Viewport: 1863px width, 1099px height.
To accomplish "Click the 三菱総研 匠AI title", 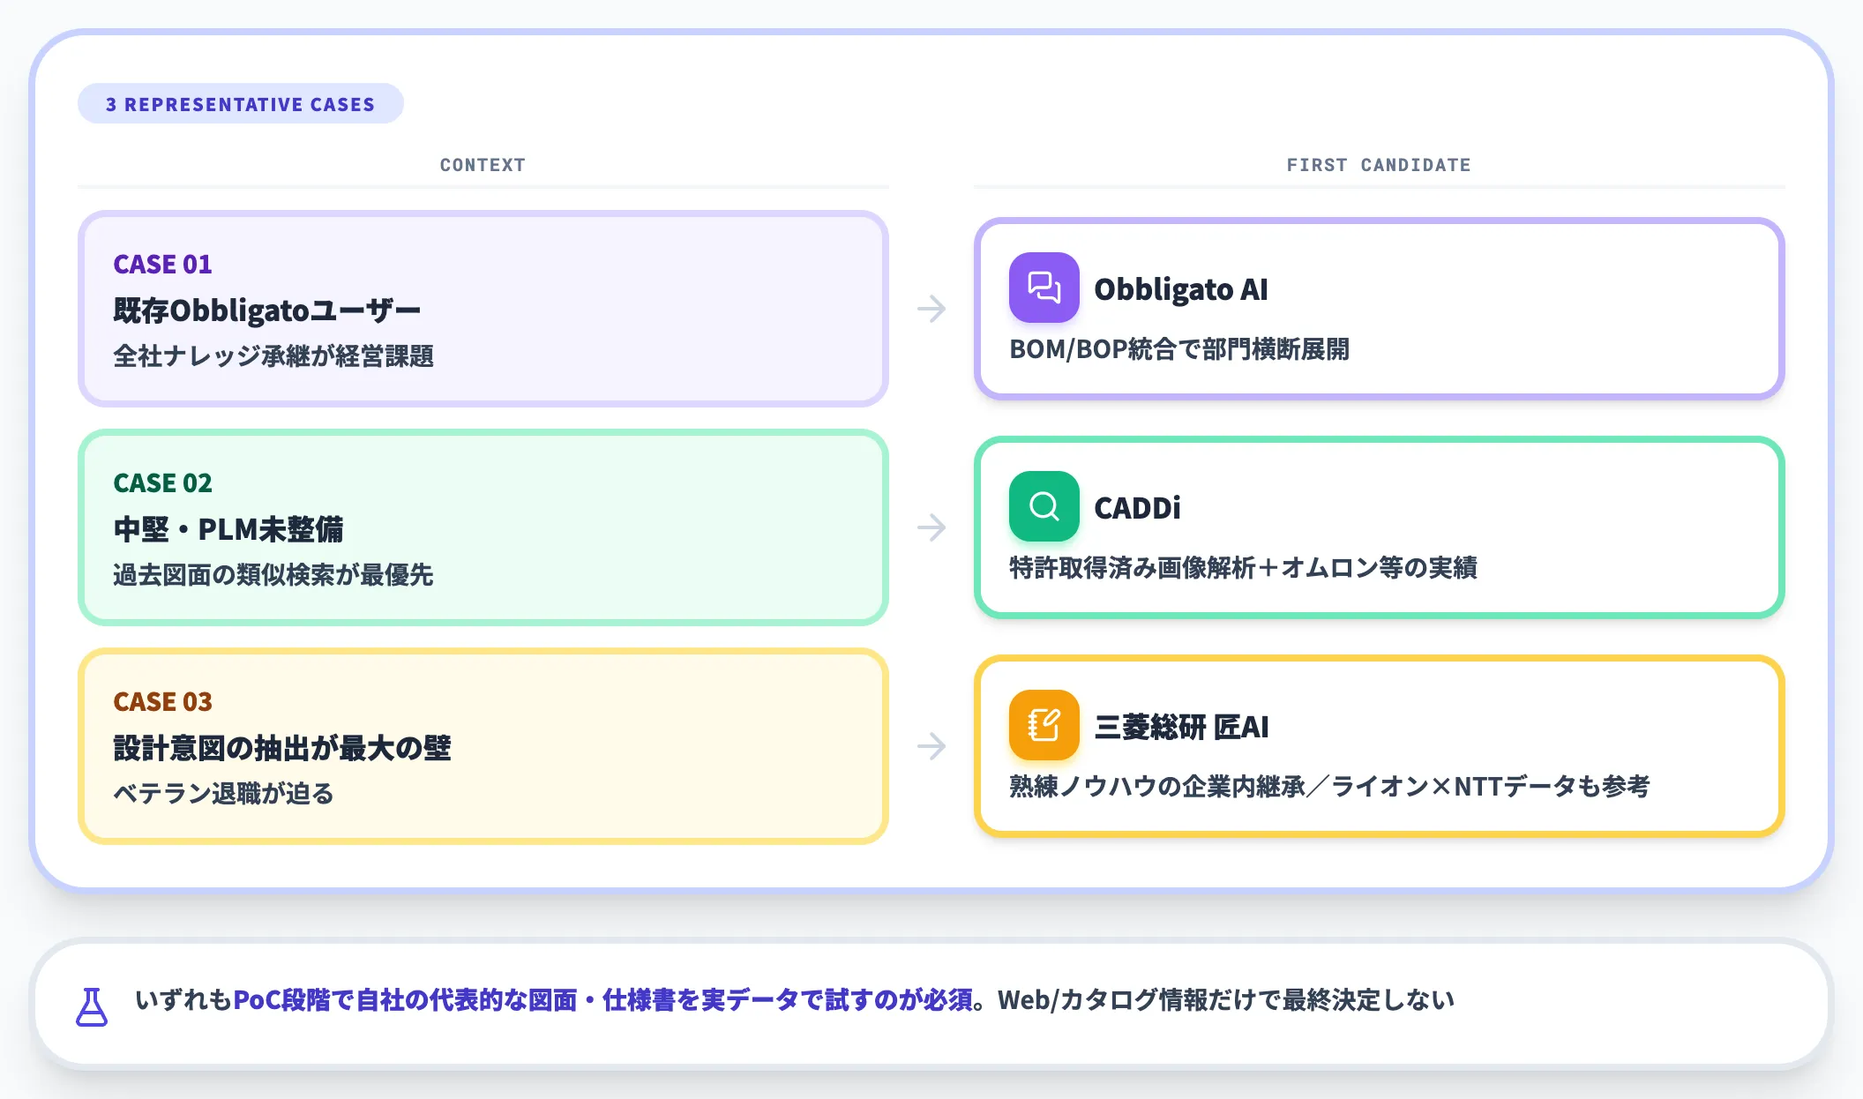I will click(1181, 727).
